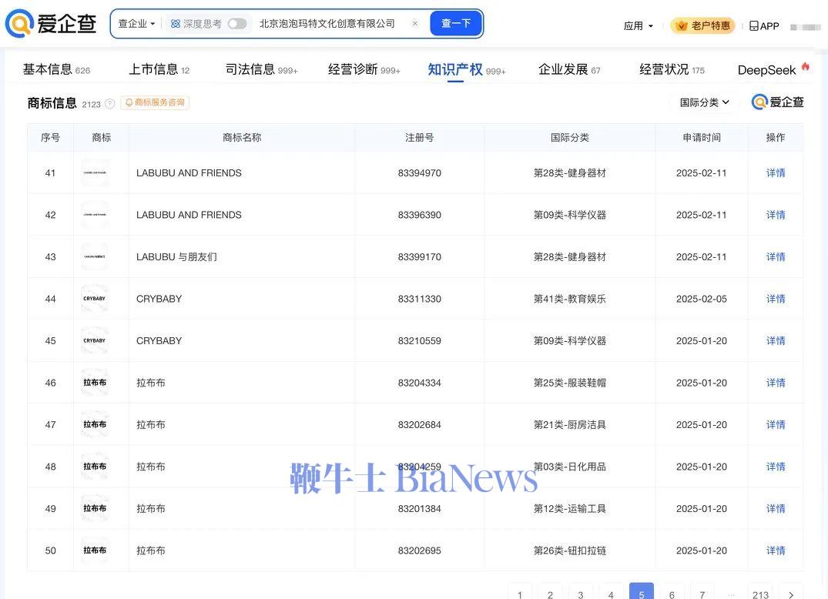This screenshot has height=599, width=828.
Task: Toggle the 深度思考 switch
Action: (x=237, y=24)
